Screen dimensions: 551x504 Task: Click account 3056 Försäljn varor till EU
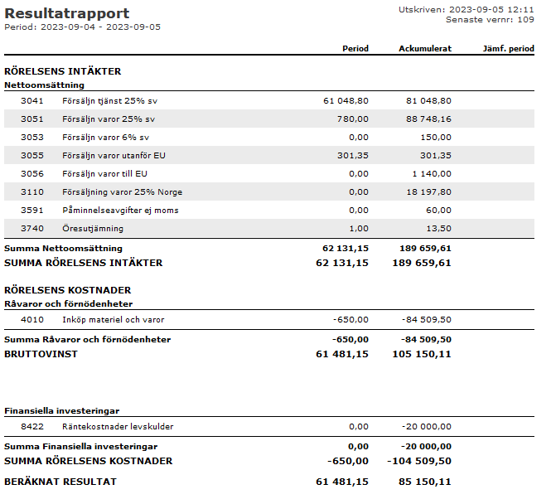(x=105, y=173)
